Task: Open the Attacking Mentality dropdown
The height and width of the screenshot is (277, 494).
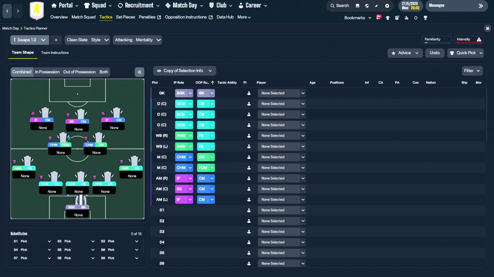Action: [x=137, y=40]
